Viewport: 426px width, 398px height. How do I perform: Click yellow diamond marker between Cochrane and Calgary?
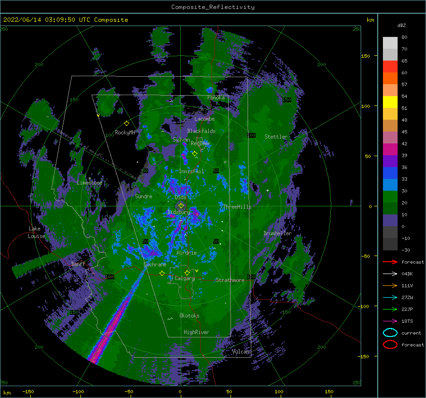[x=162, y=274]
